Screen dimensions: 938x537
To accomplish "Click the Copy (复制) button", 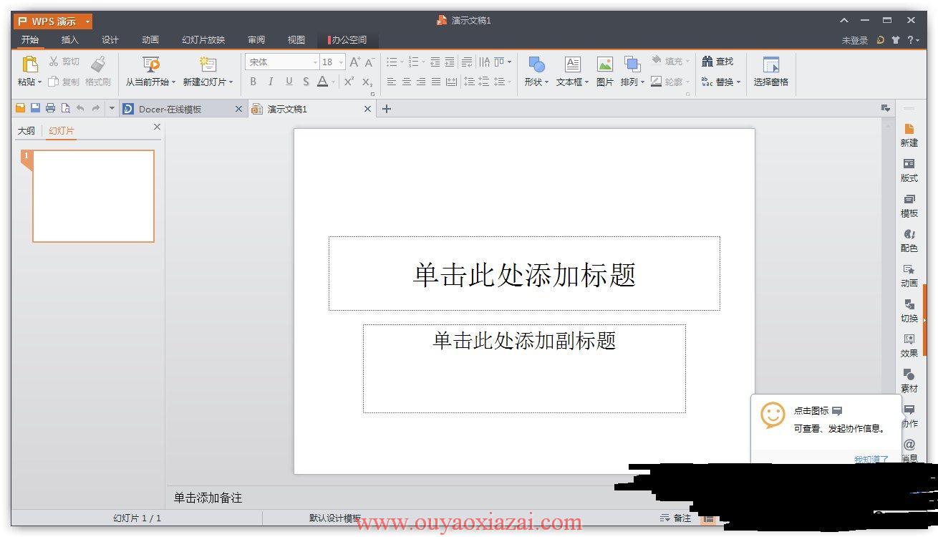I will pos(64,82).
